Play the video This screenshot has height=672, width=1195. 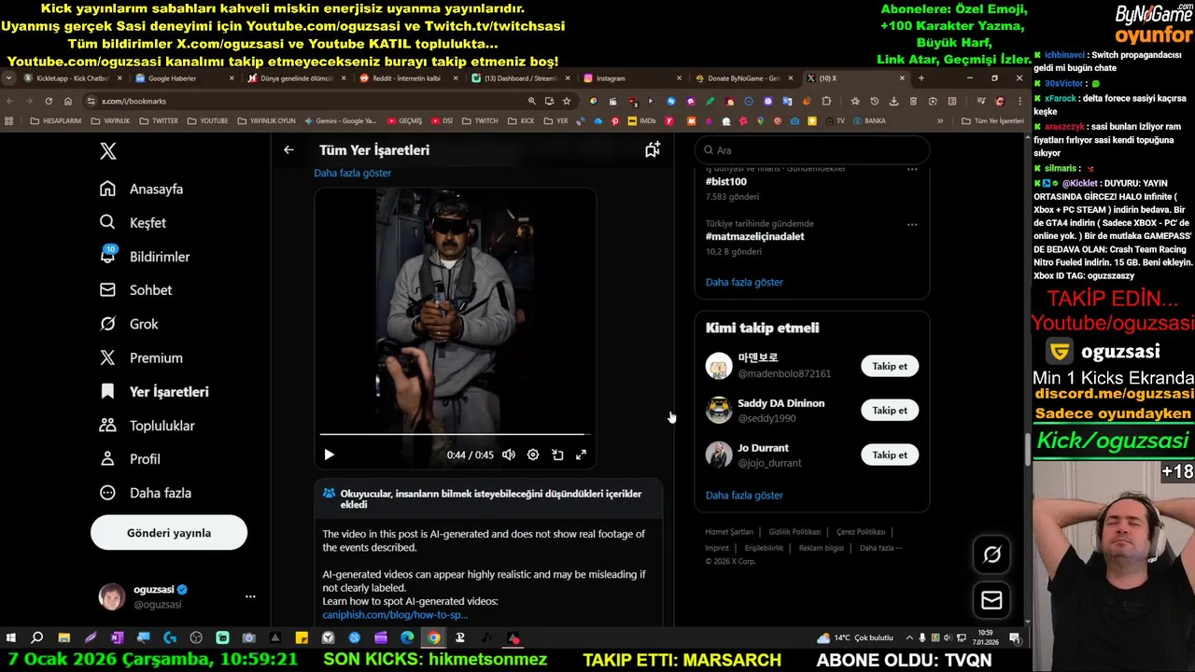tap(329, 455)
